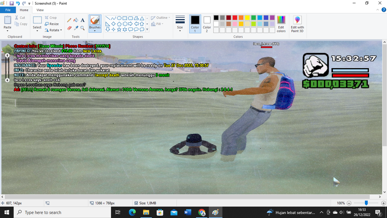This screenshot has width=387, height=218.
Task: Choose the Up arrow shape
Action: click(x=142, y=24)
